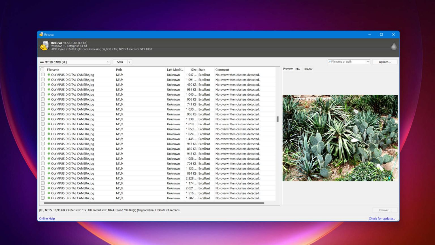Click the cactus preview image
This screenshot has height=245, width=435.
click(340, 138)
